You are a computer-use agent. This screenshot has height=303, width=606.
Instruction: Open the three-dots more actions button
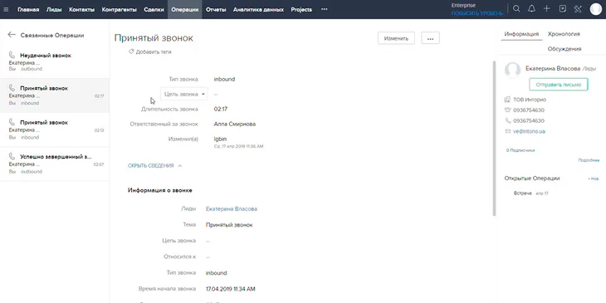(x=430, y=38)
